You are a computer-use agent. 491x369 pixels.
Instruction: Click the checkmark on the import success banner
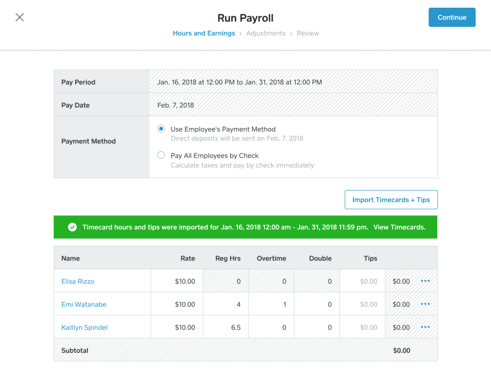[72, 227]
